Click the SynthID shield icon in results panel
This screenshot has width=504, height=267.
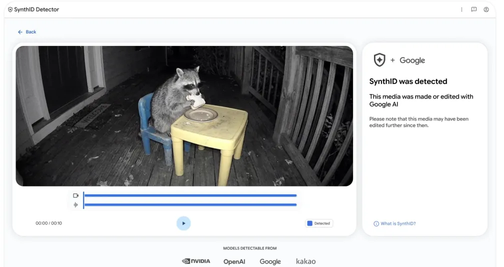point(379,60)
